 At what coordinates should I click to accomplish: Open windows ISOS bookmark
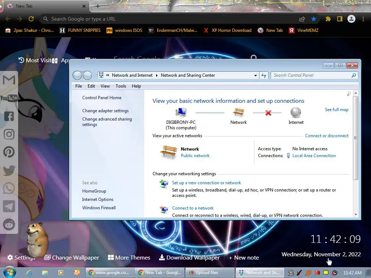125,30
